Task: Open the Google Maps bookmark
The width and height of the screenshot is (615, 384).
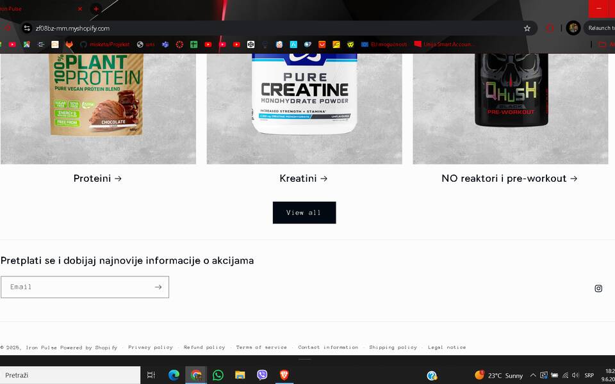Action: 27,44
